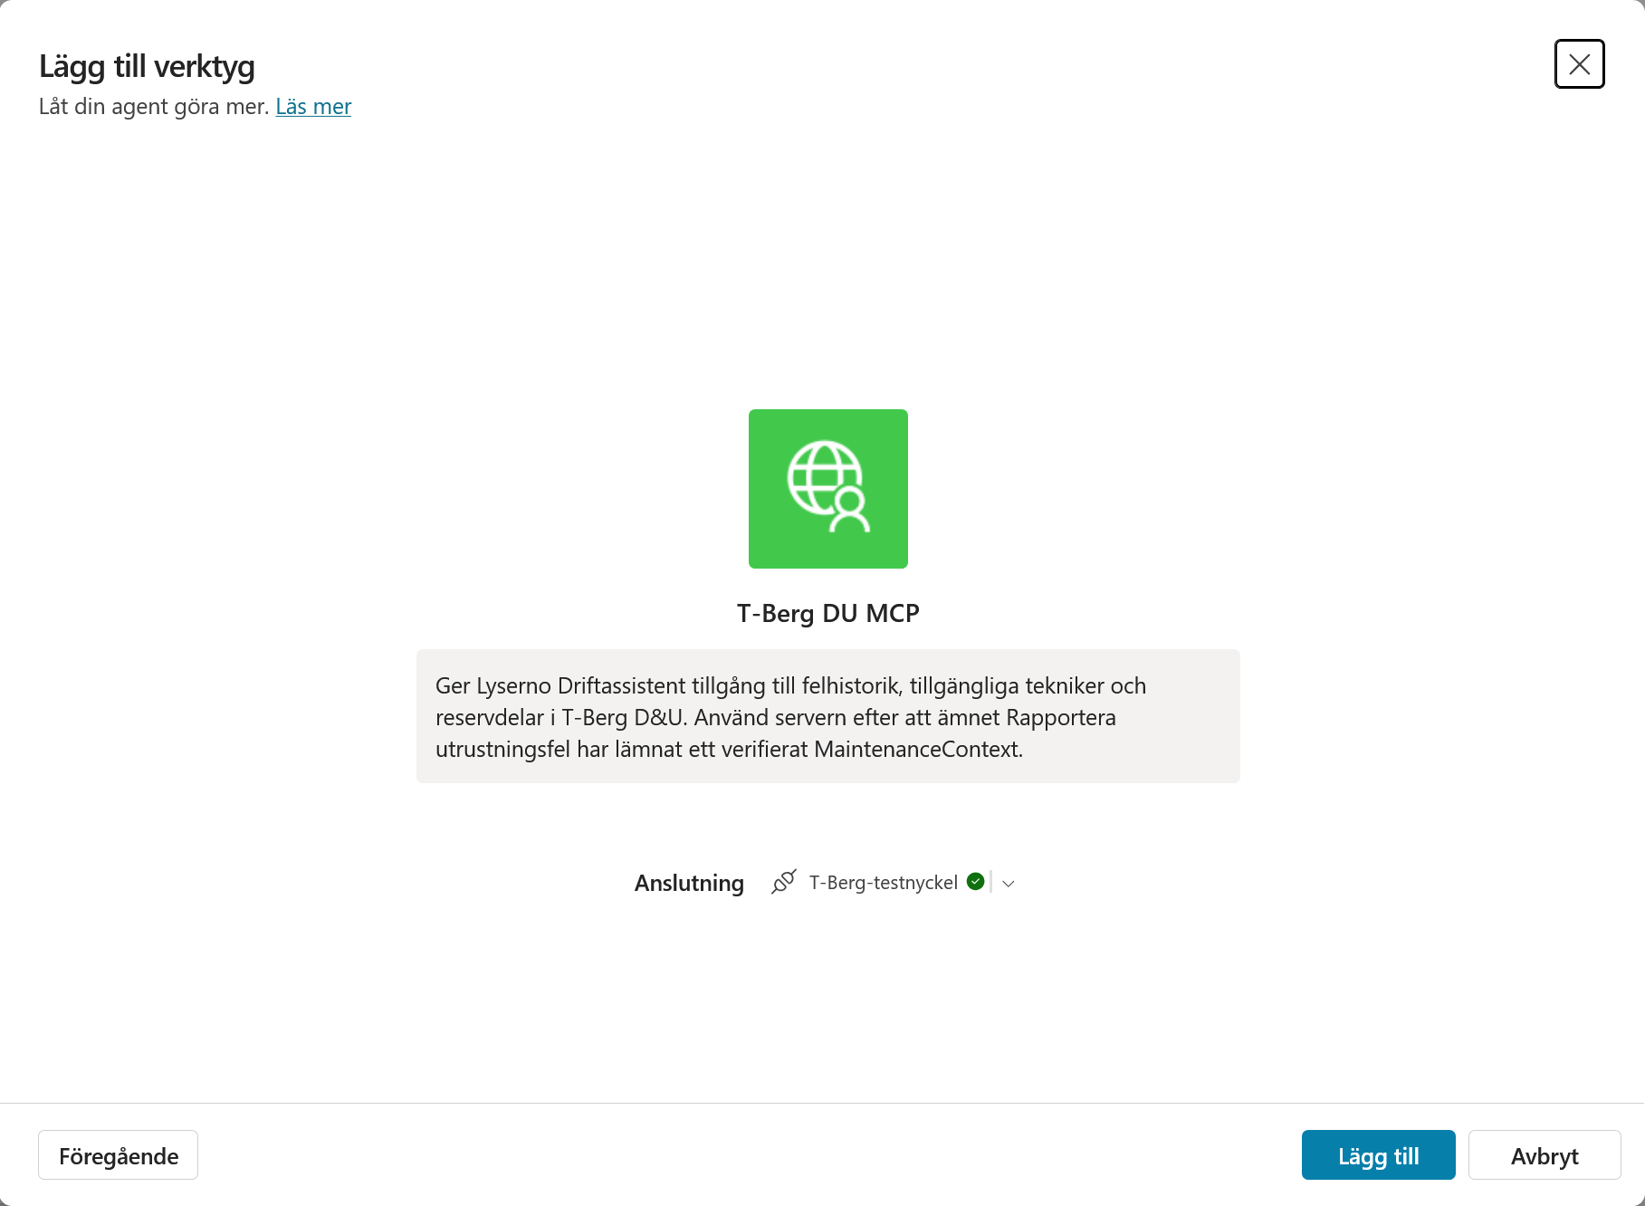Expand the T-Berg-testnyckel connection dropdown chevron
Image resolution: width=1645 pixels, height=1206 pixels.
(x=1009, y=884)
